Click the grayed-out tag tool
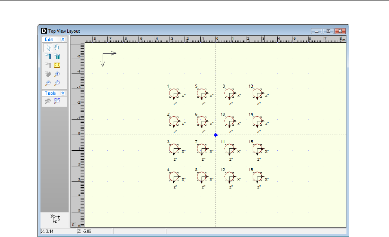The image size is (389, 237). pos(48,74)
